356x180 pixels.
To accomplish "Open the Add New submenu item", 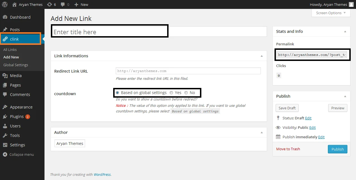I will pos(11,57).
